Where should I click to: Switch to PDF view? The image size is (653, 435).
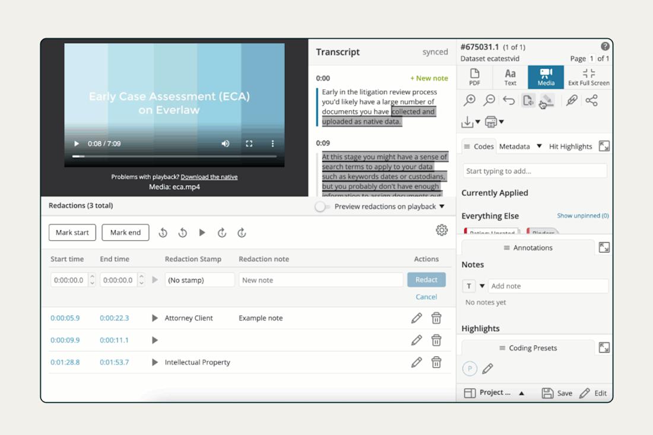(474, 77)
